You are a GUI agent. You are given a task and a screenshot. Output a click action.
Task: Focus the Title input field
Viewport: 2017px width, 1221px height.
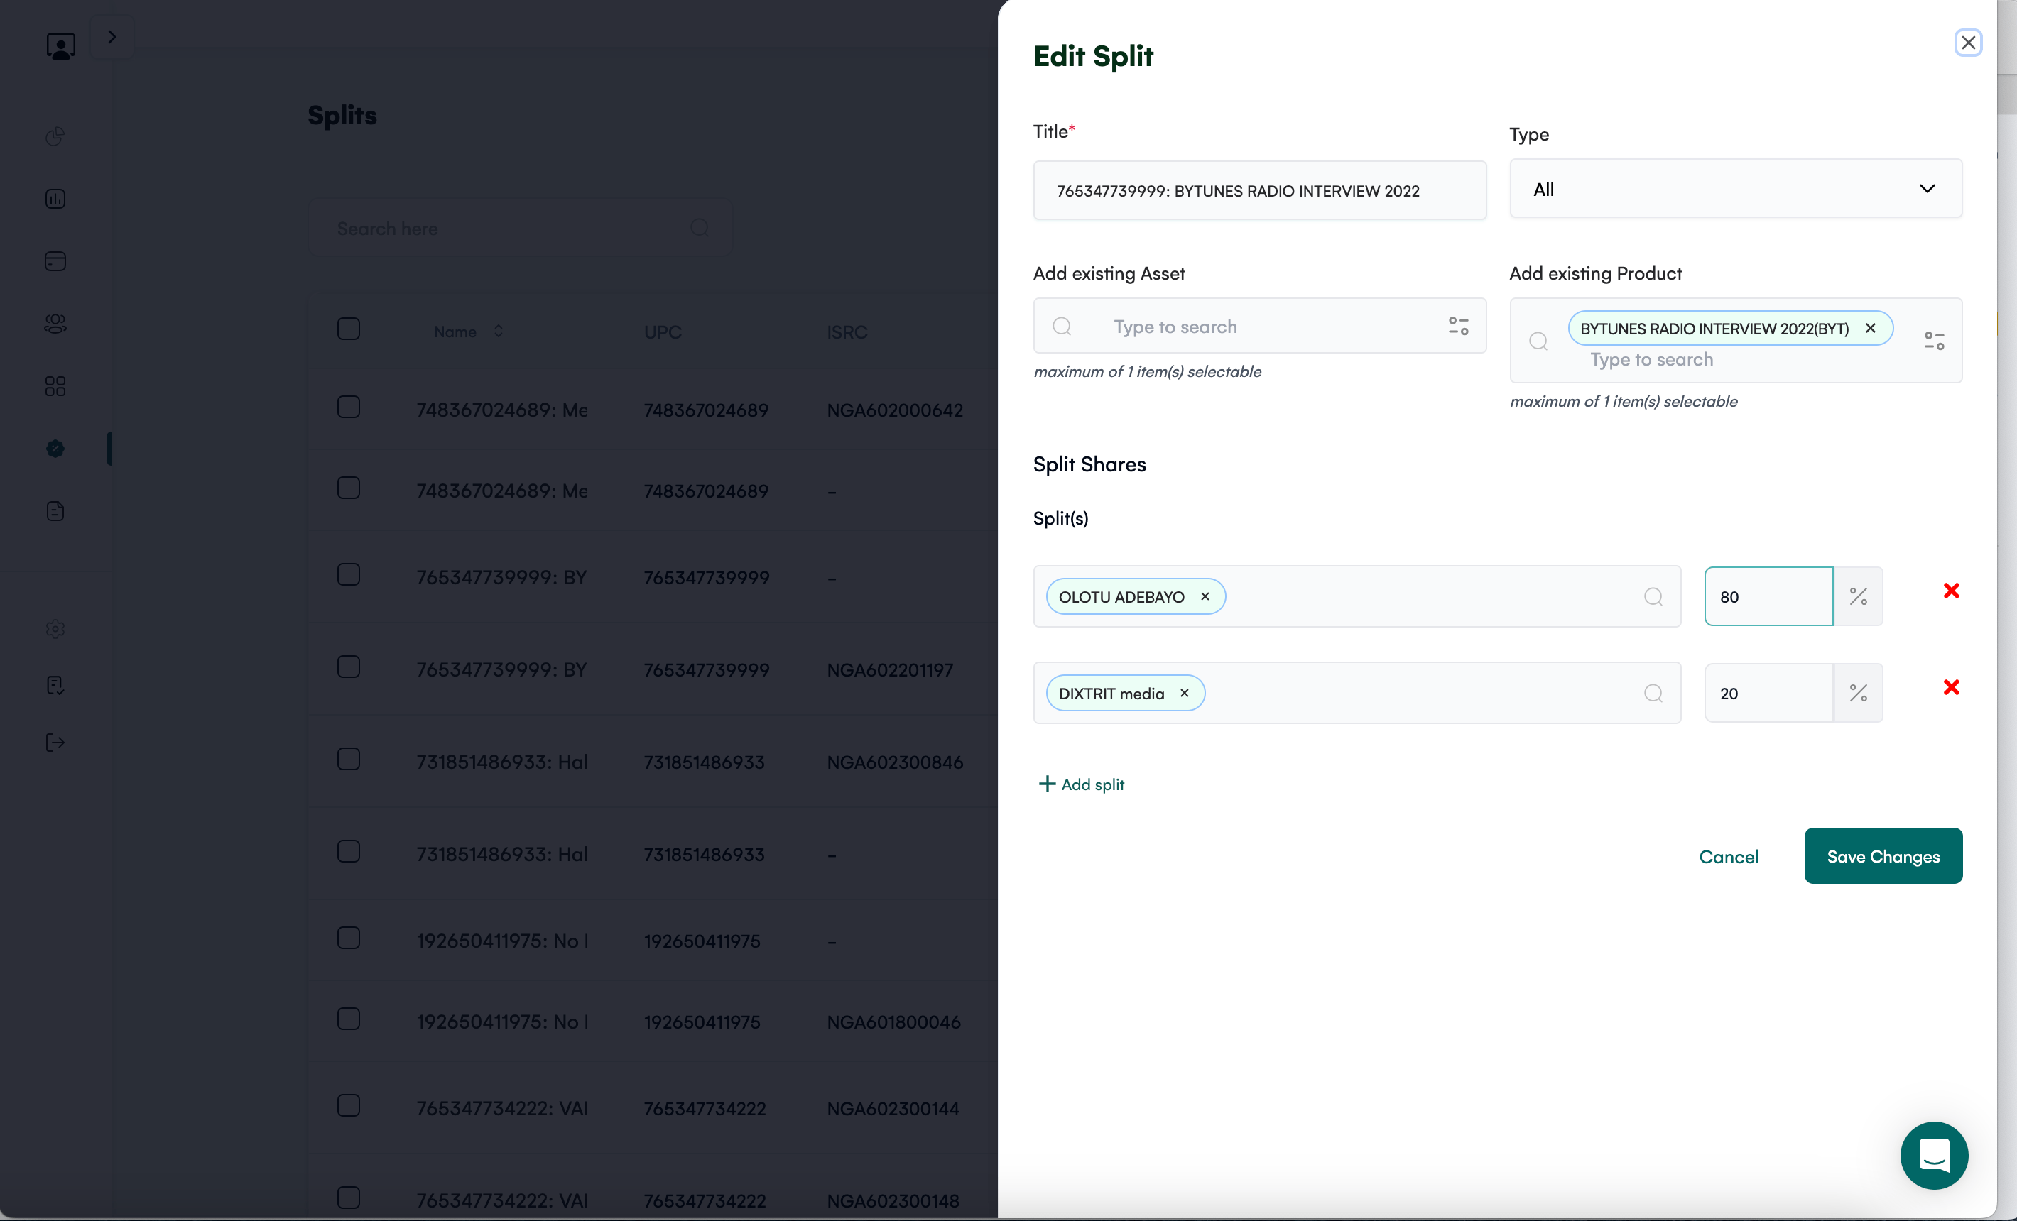pos(1259,191)
